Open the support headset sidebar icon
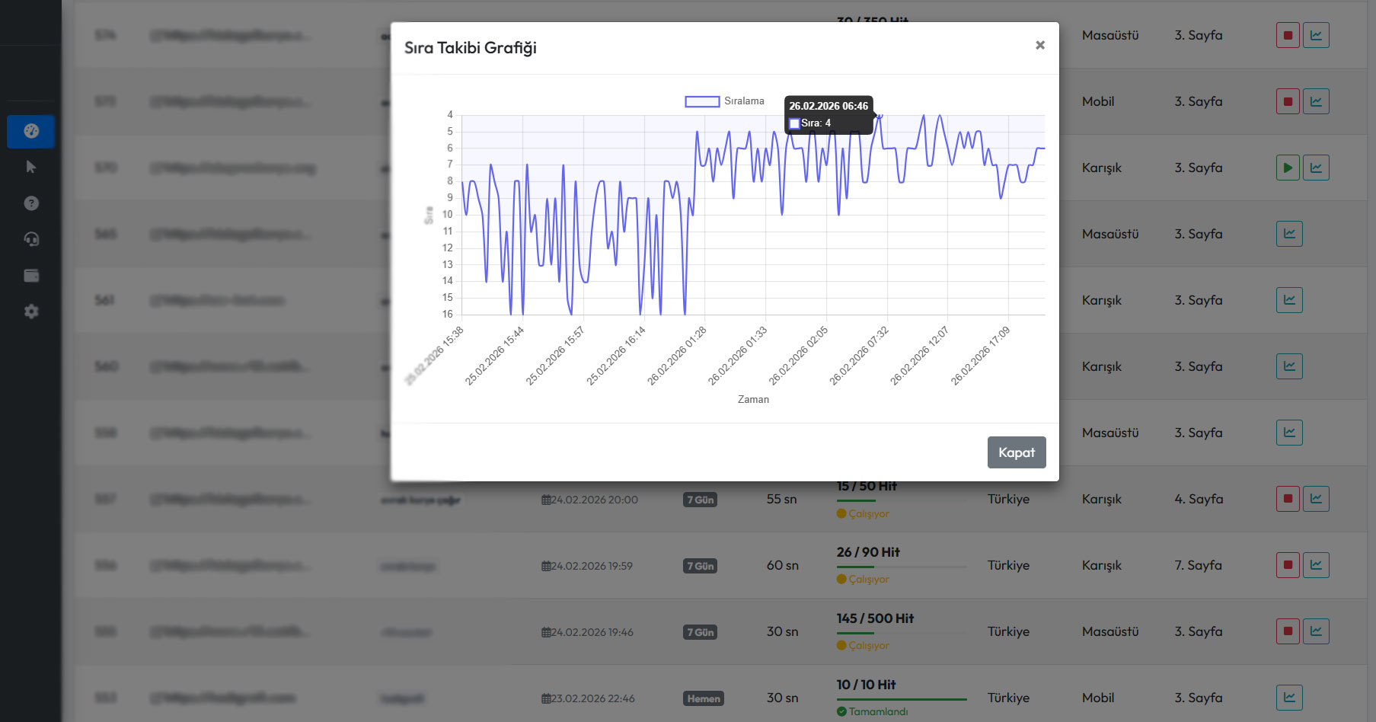 click(31, 239)
